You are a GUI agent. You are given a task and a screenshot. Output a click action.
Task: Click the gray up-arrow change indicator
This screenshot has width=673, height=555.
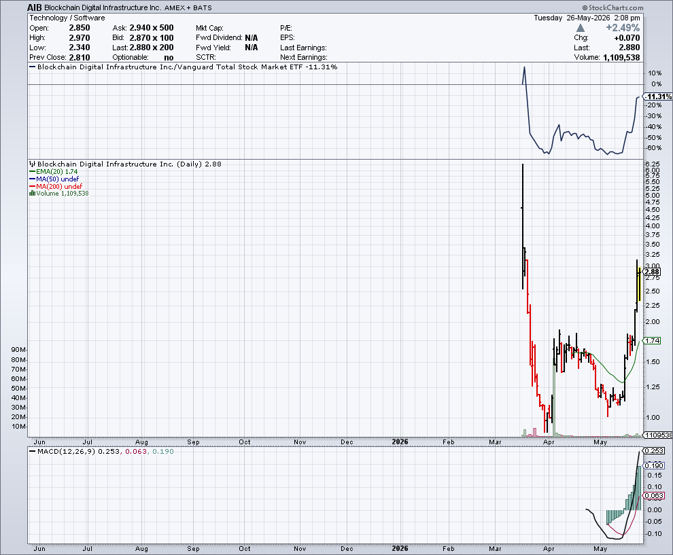pos(581,28)
